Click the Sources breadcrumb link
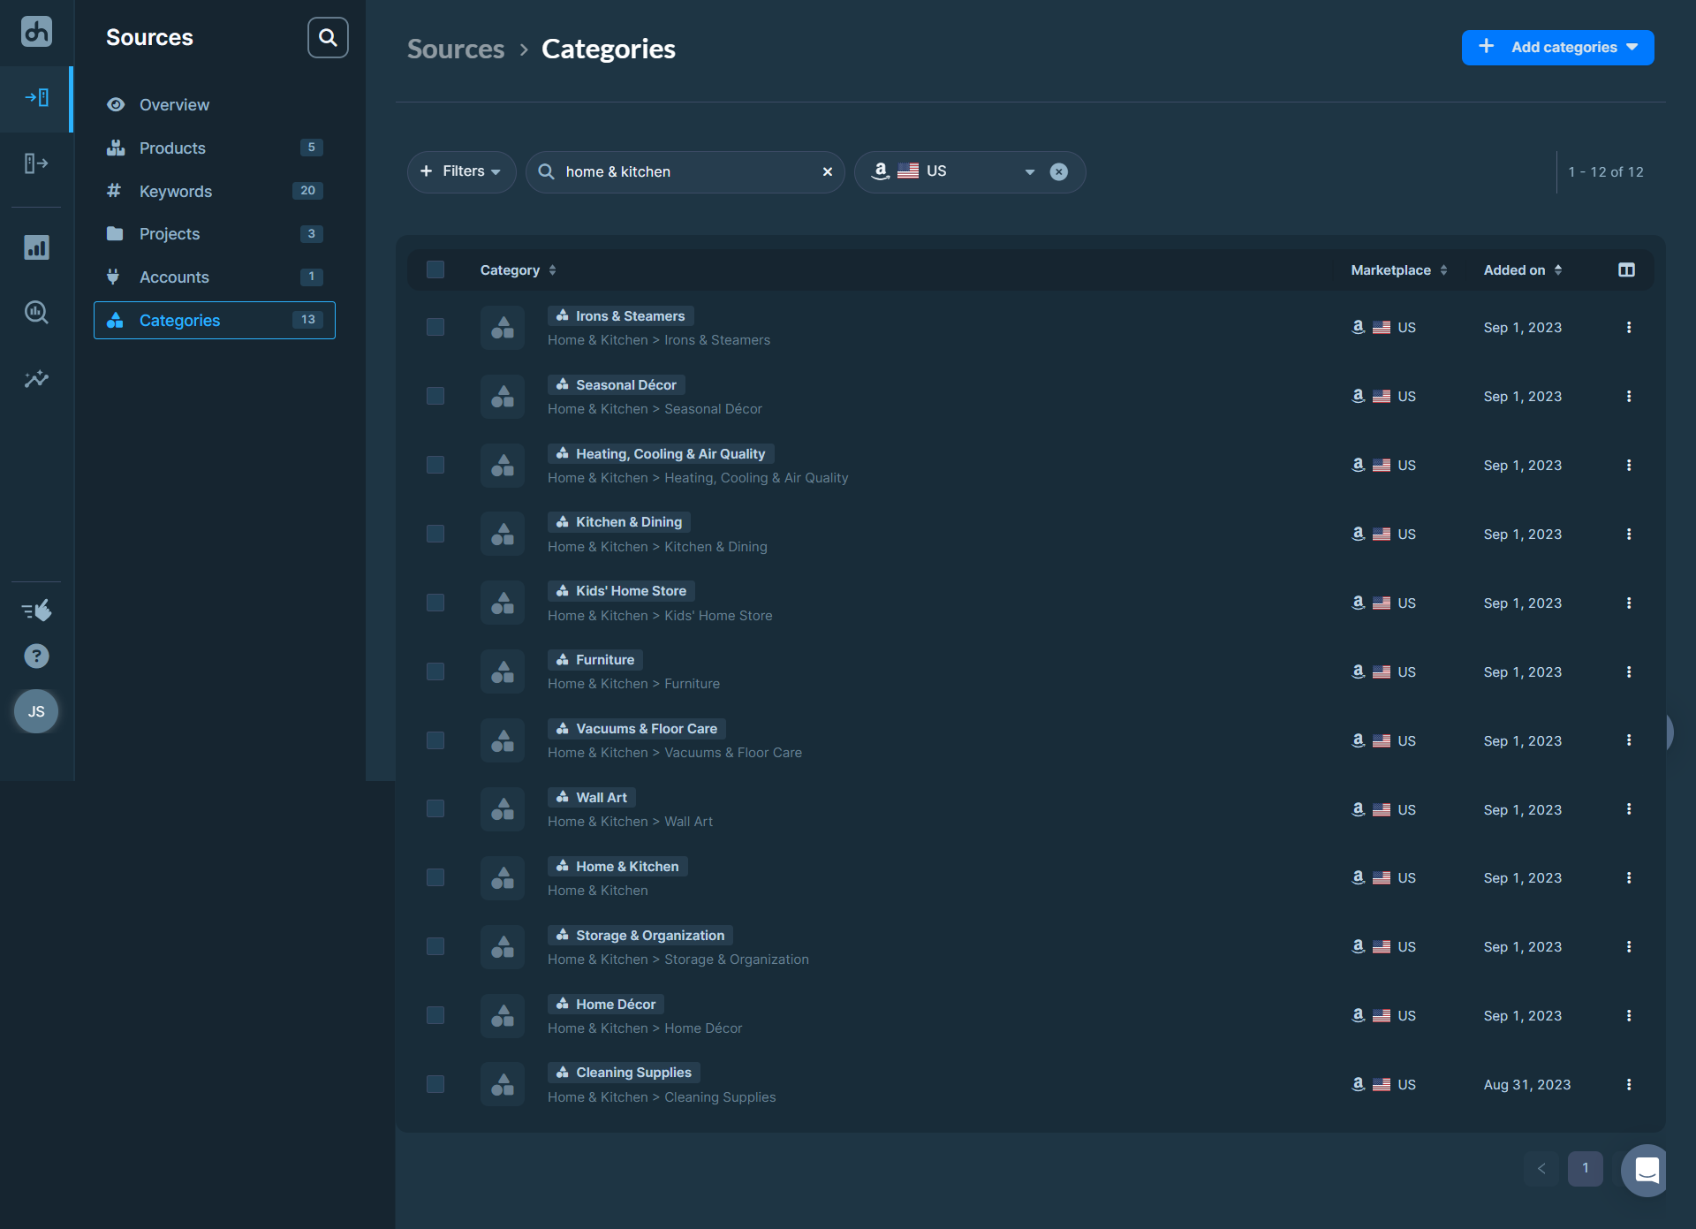Image resolution: width=1696 pixels, height=1229 pixels. [456, 49]
